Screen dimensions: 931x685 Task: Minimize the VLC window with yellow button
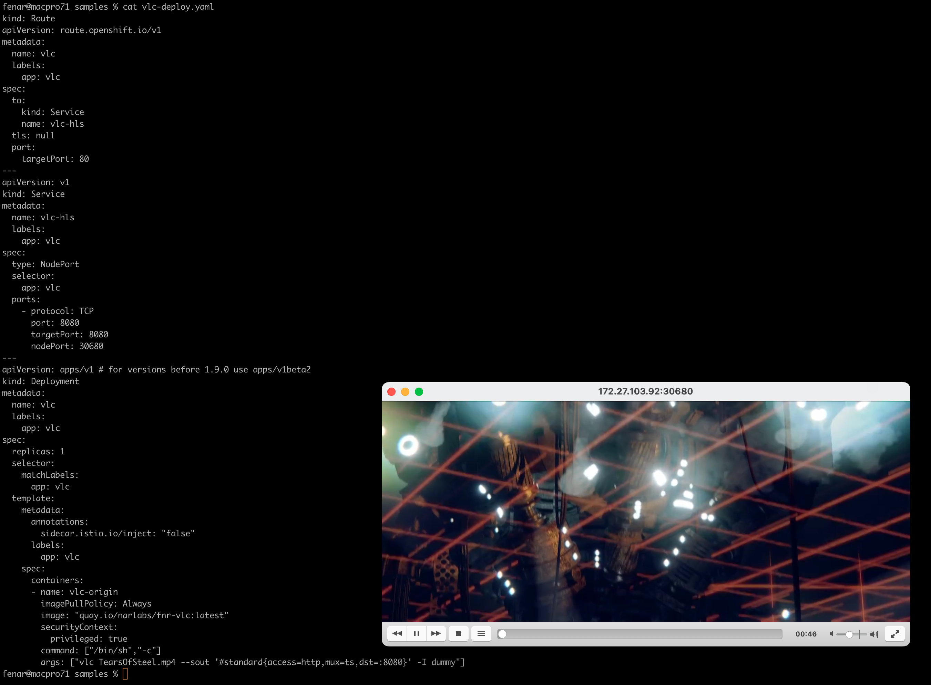tap(405, 392)
